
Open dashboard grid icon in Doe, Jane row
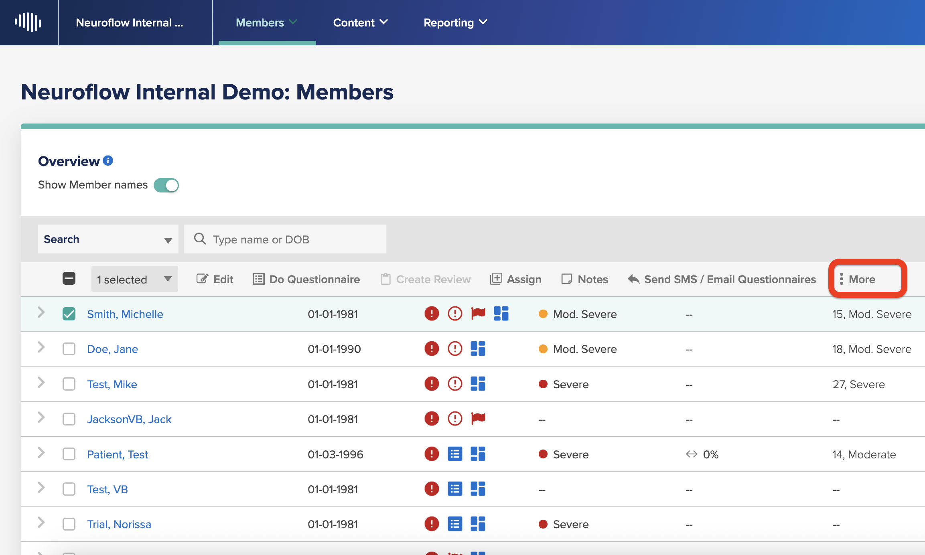point(478,348)
